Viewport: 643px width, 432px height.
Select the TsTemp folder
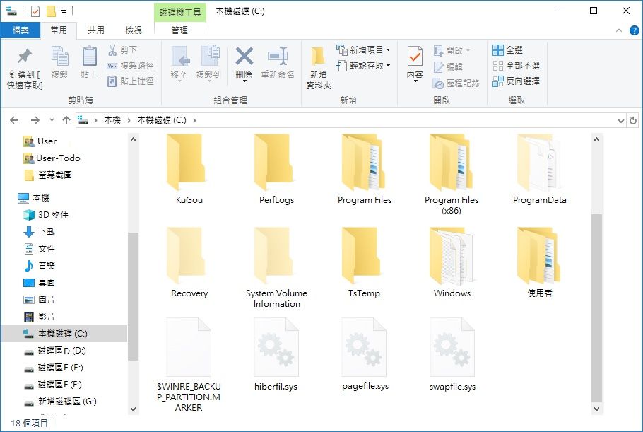[x=364, y=262]
